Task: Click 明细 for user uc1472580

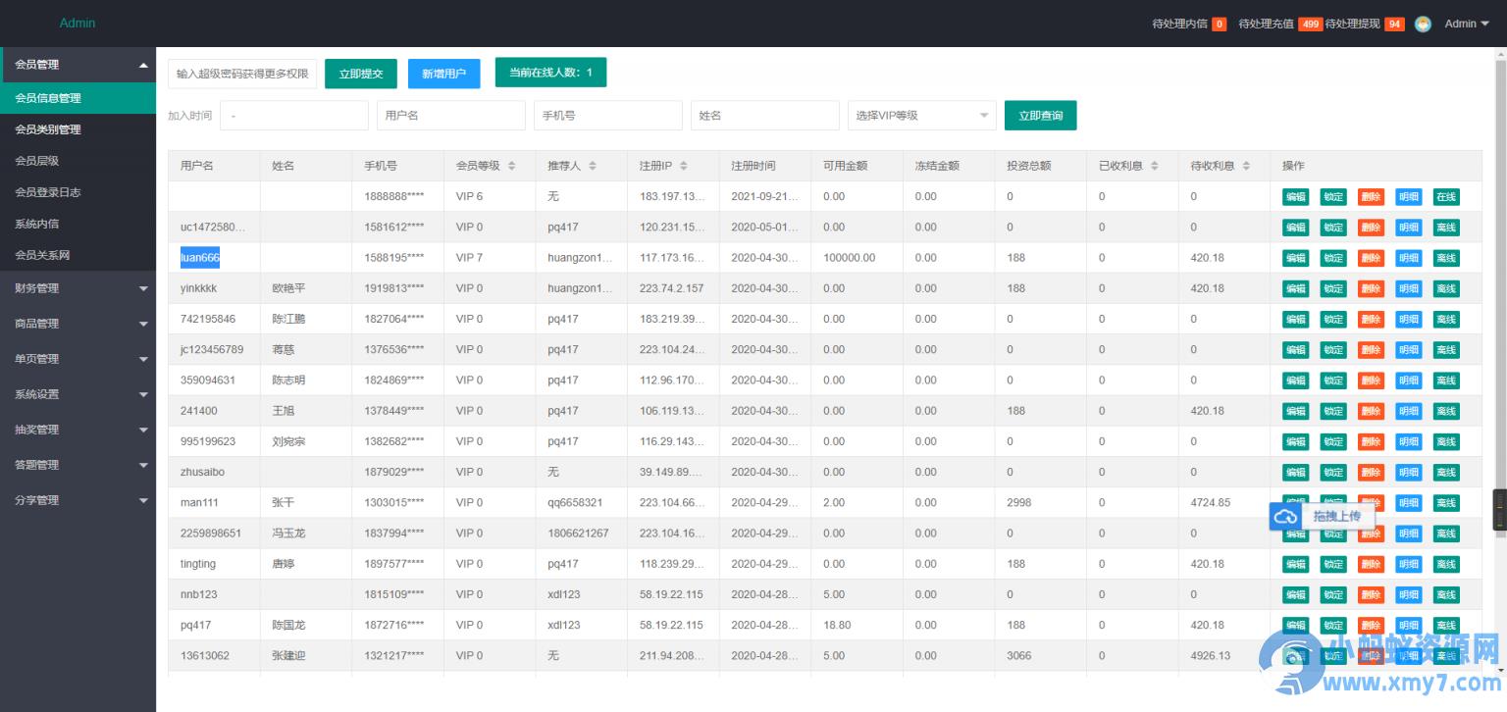Action: point(1408,228)
